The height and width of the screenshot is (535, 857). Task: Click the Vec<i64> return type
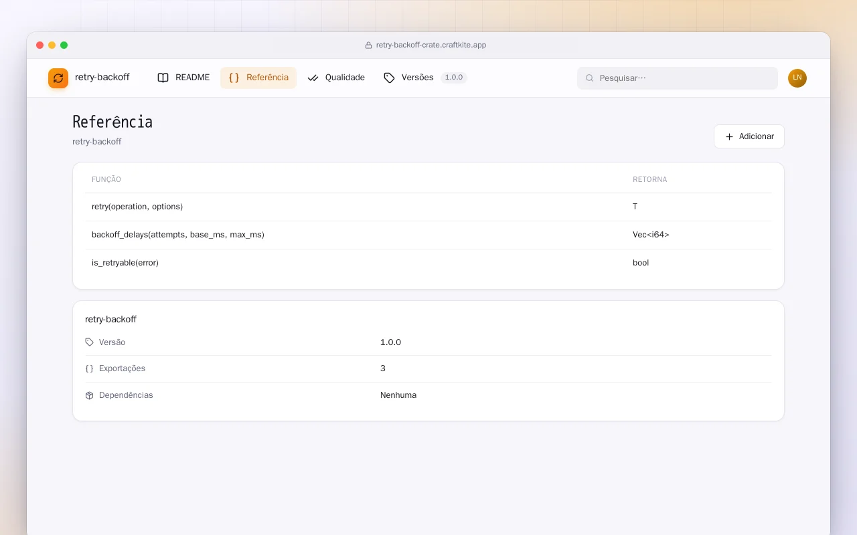tap(651, 235)
